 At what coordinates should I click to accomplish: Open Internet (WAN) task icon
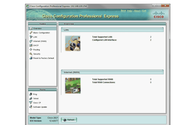pyautogui.click(x=31, y=41)
